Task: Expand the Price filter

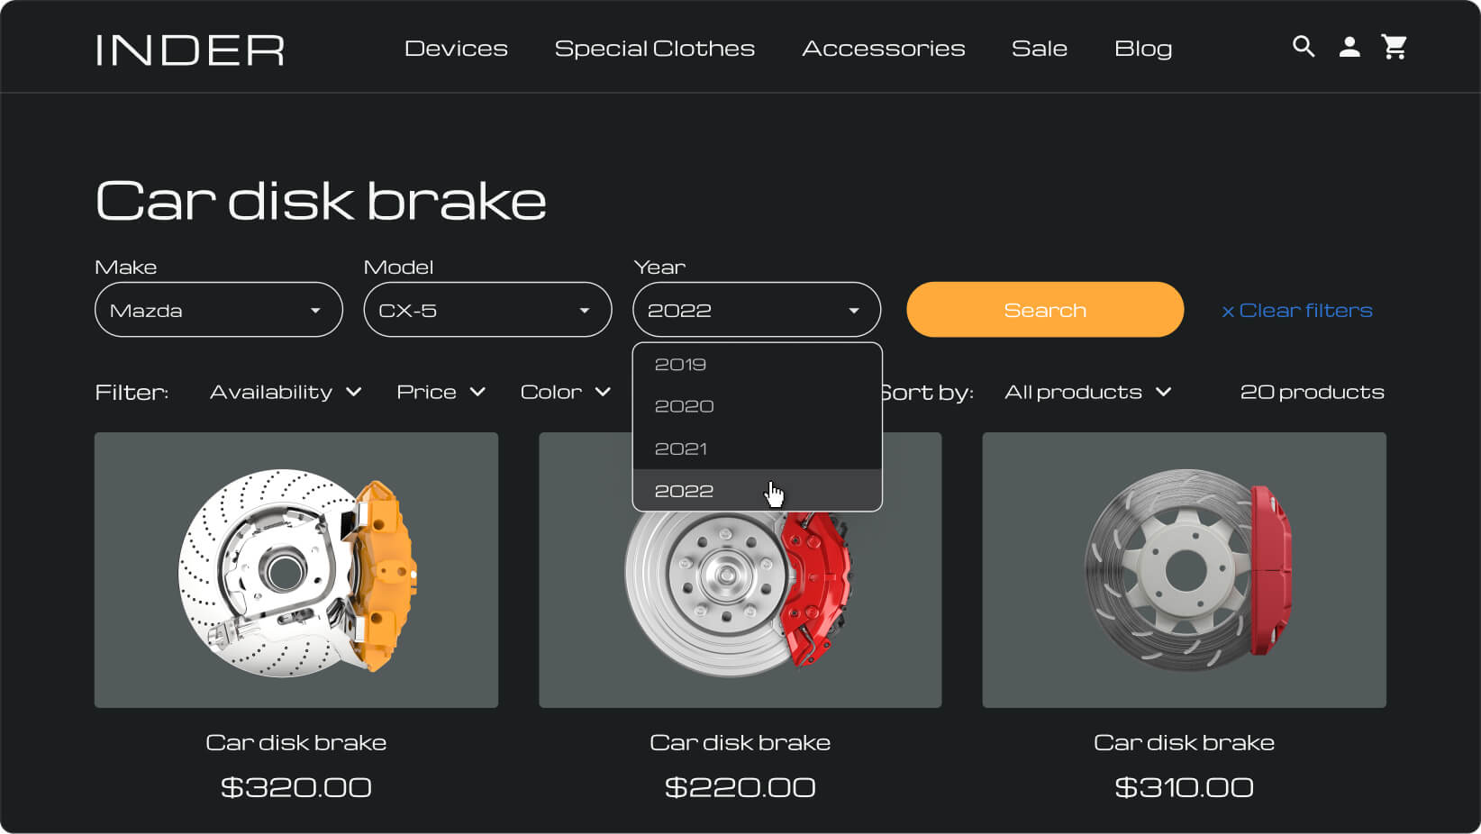Action: tap(441, 393)
